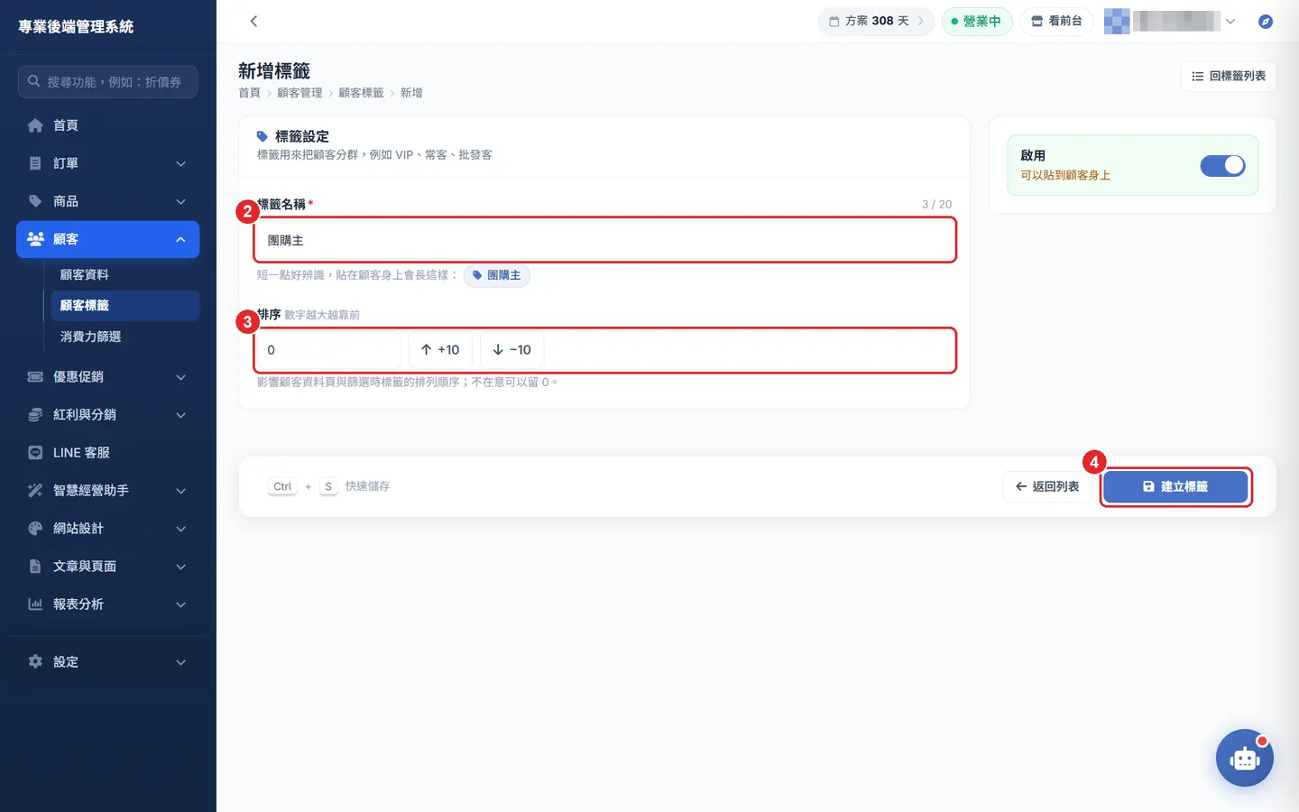The height and width of the screenshot is (812, 1299).
Task: Click the 返回列表 button
Action: [1047, 486]
